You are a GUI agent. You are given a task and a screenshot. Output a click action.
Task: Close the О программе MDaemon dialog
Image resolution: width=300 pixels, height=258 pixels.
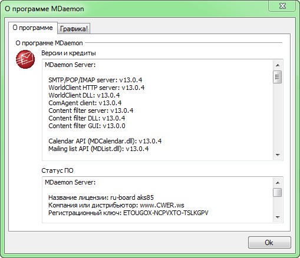pos(282,6)
